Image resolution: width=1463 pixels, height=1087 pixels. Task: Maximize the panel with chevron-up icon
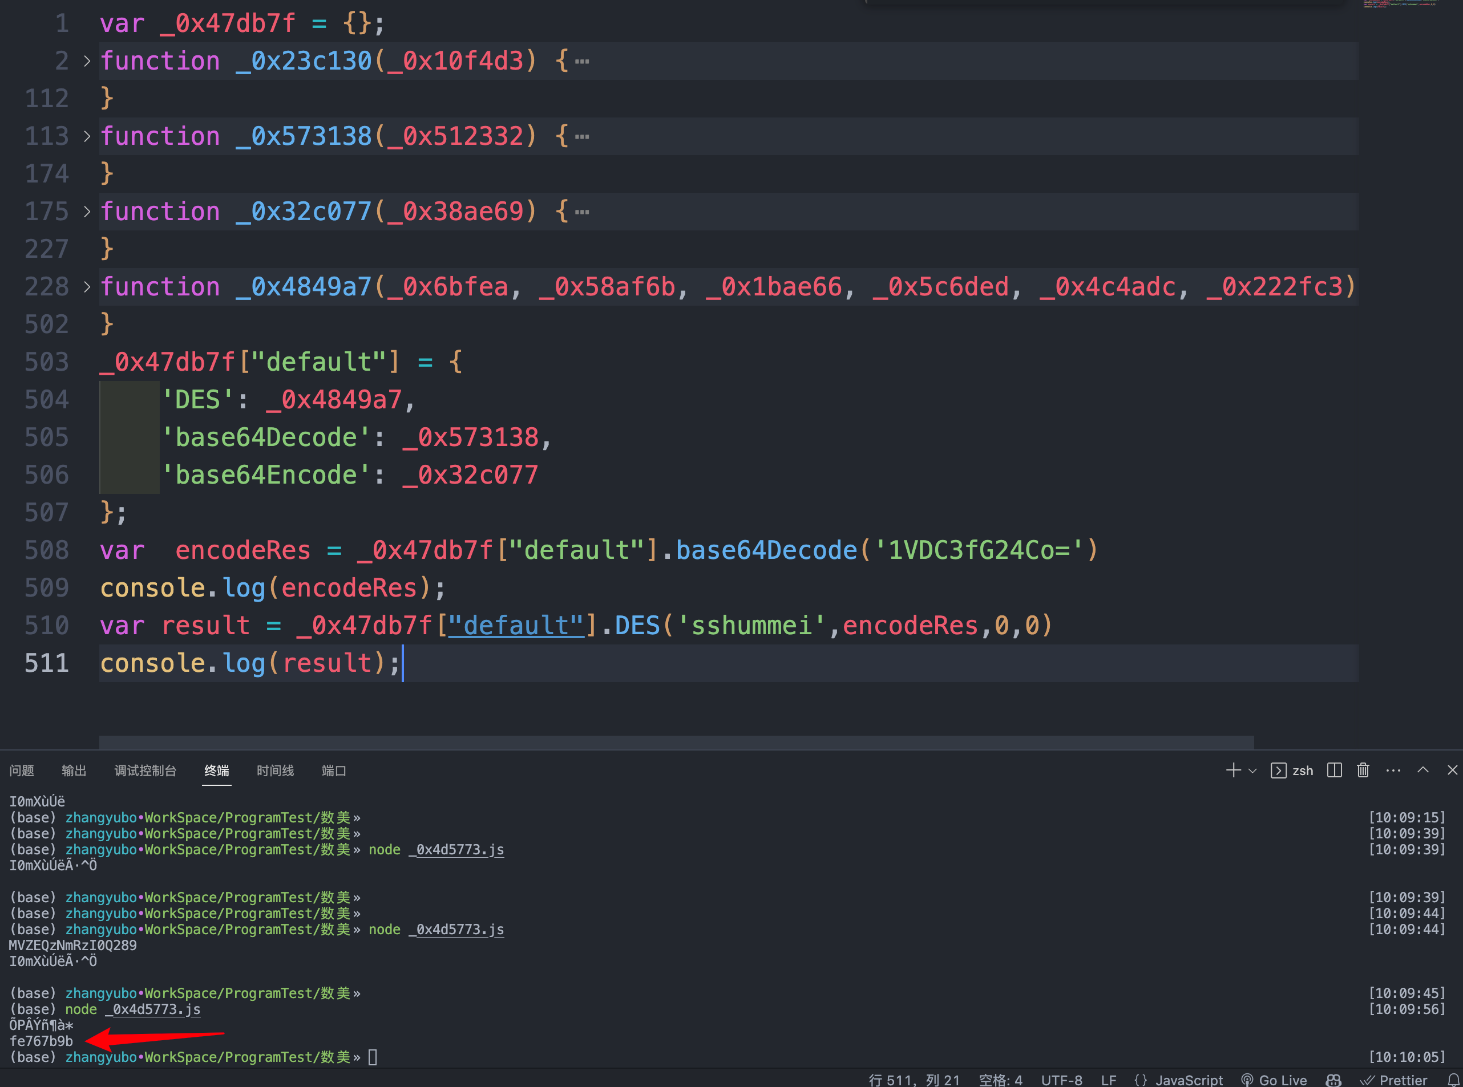pyautogui.click(x=1423, y=770)
